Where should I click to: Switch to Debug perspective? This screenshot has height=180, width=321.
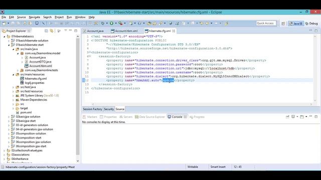[311, 23]
